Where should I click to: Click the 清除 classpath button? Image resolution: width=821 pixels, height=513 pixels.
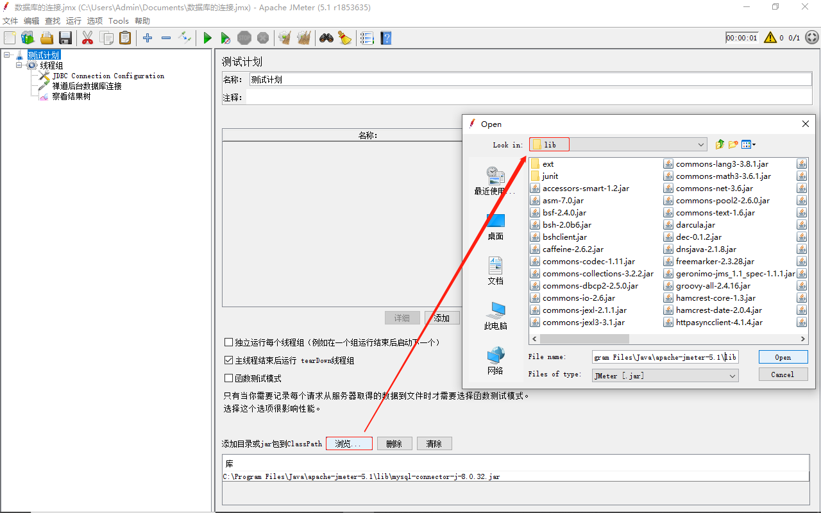coord(434,444)
